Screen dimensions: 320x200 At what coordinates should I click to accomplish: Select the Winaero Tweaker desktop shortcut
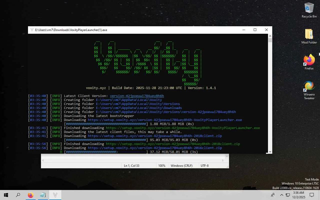click(x=309, y=90)
